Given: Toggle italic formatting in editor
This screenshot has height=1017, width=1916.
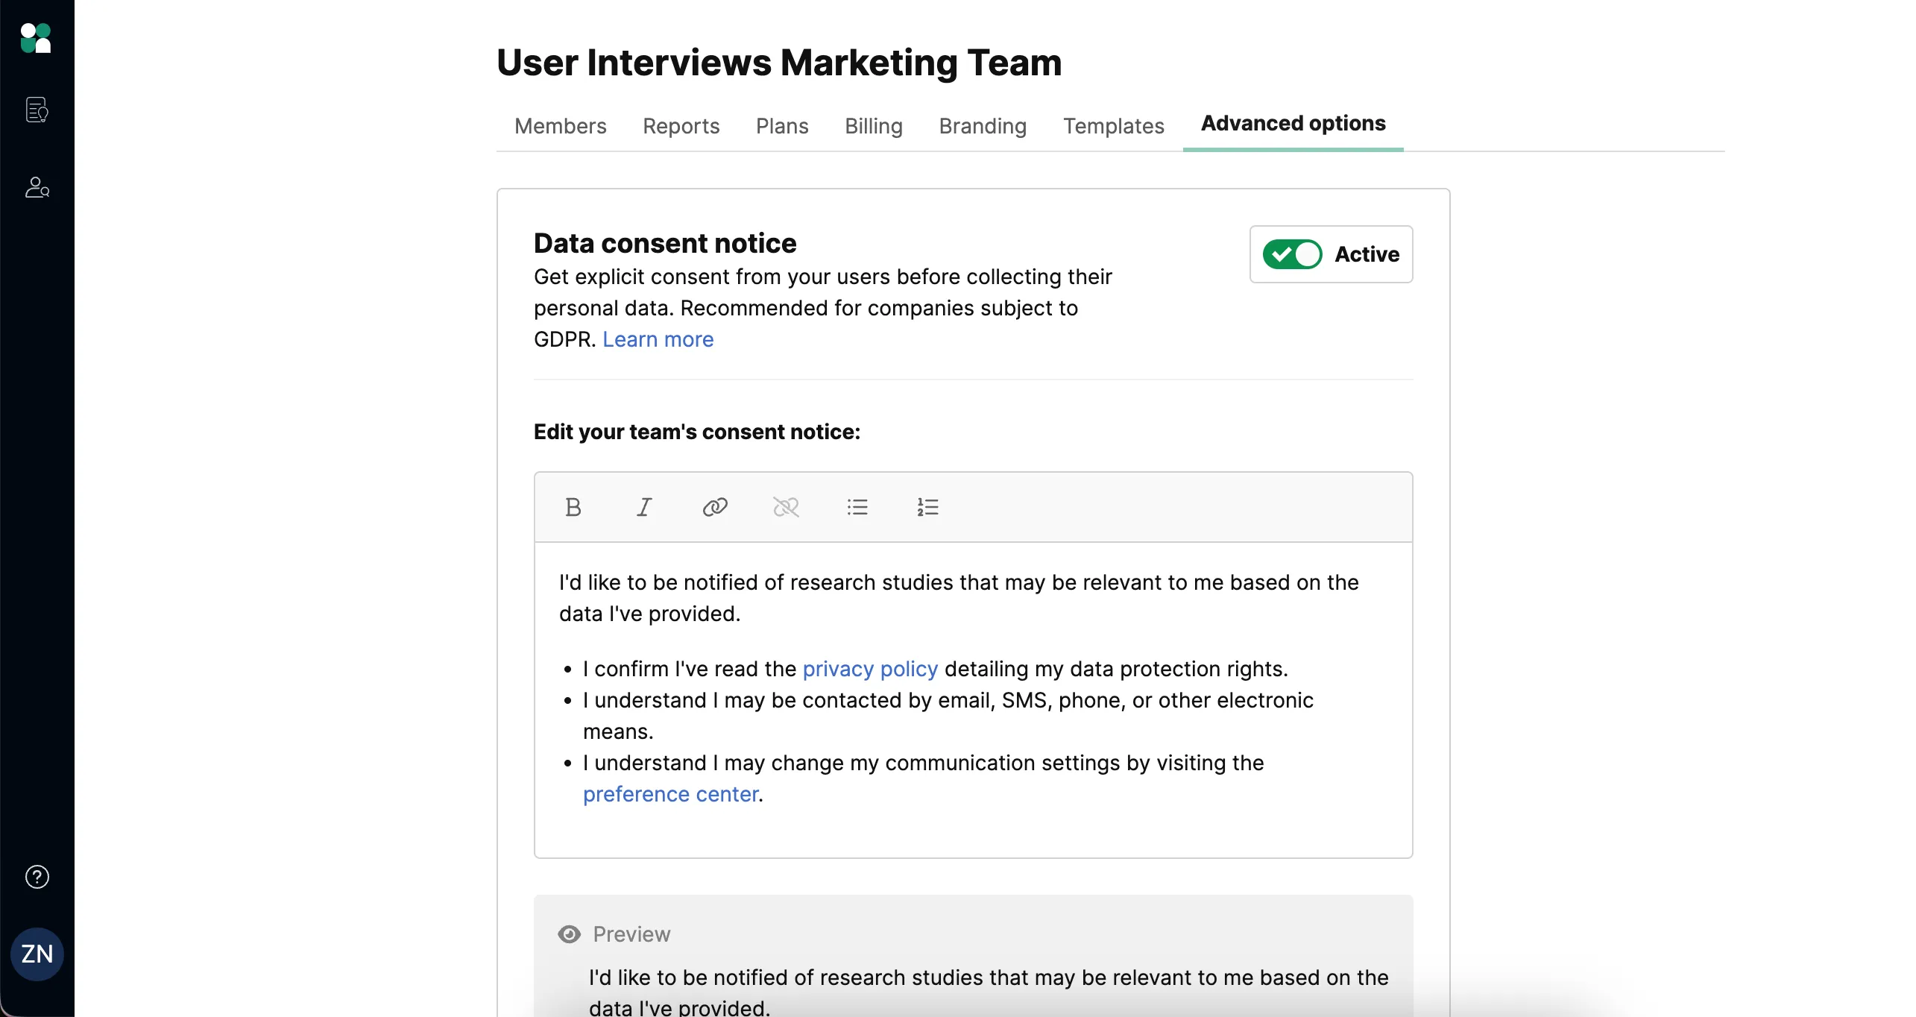Looking at the screenshot, I should pos(644,508).
